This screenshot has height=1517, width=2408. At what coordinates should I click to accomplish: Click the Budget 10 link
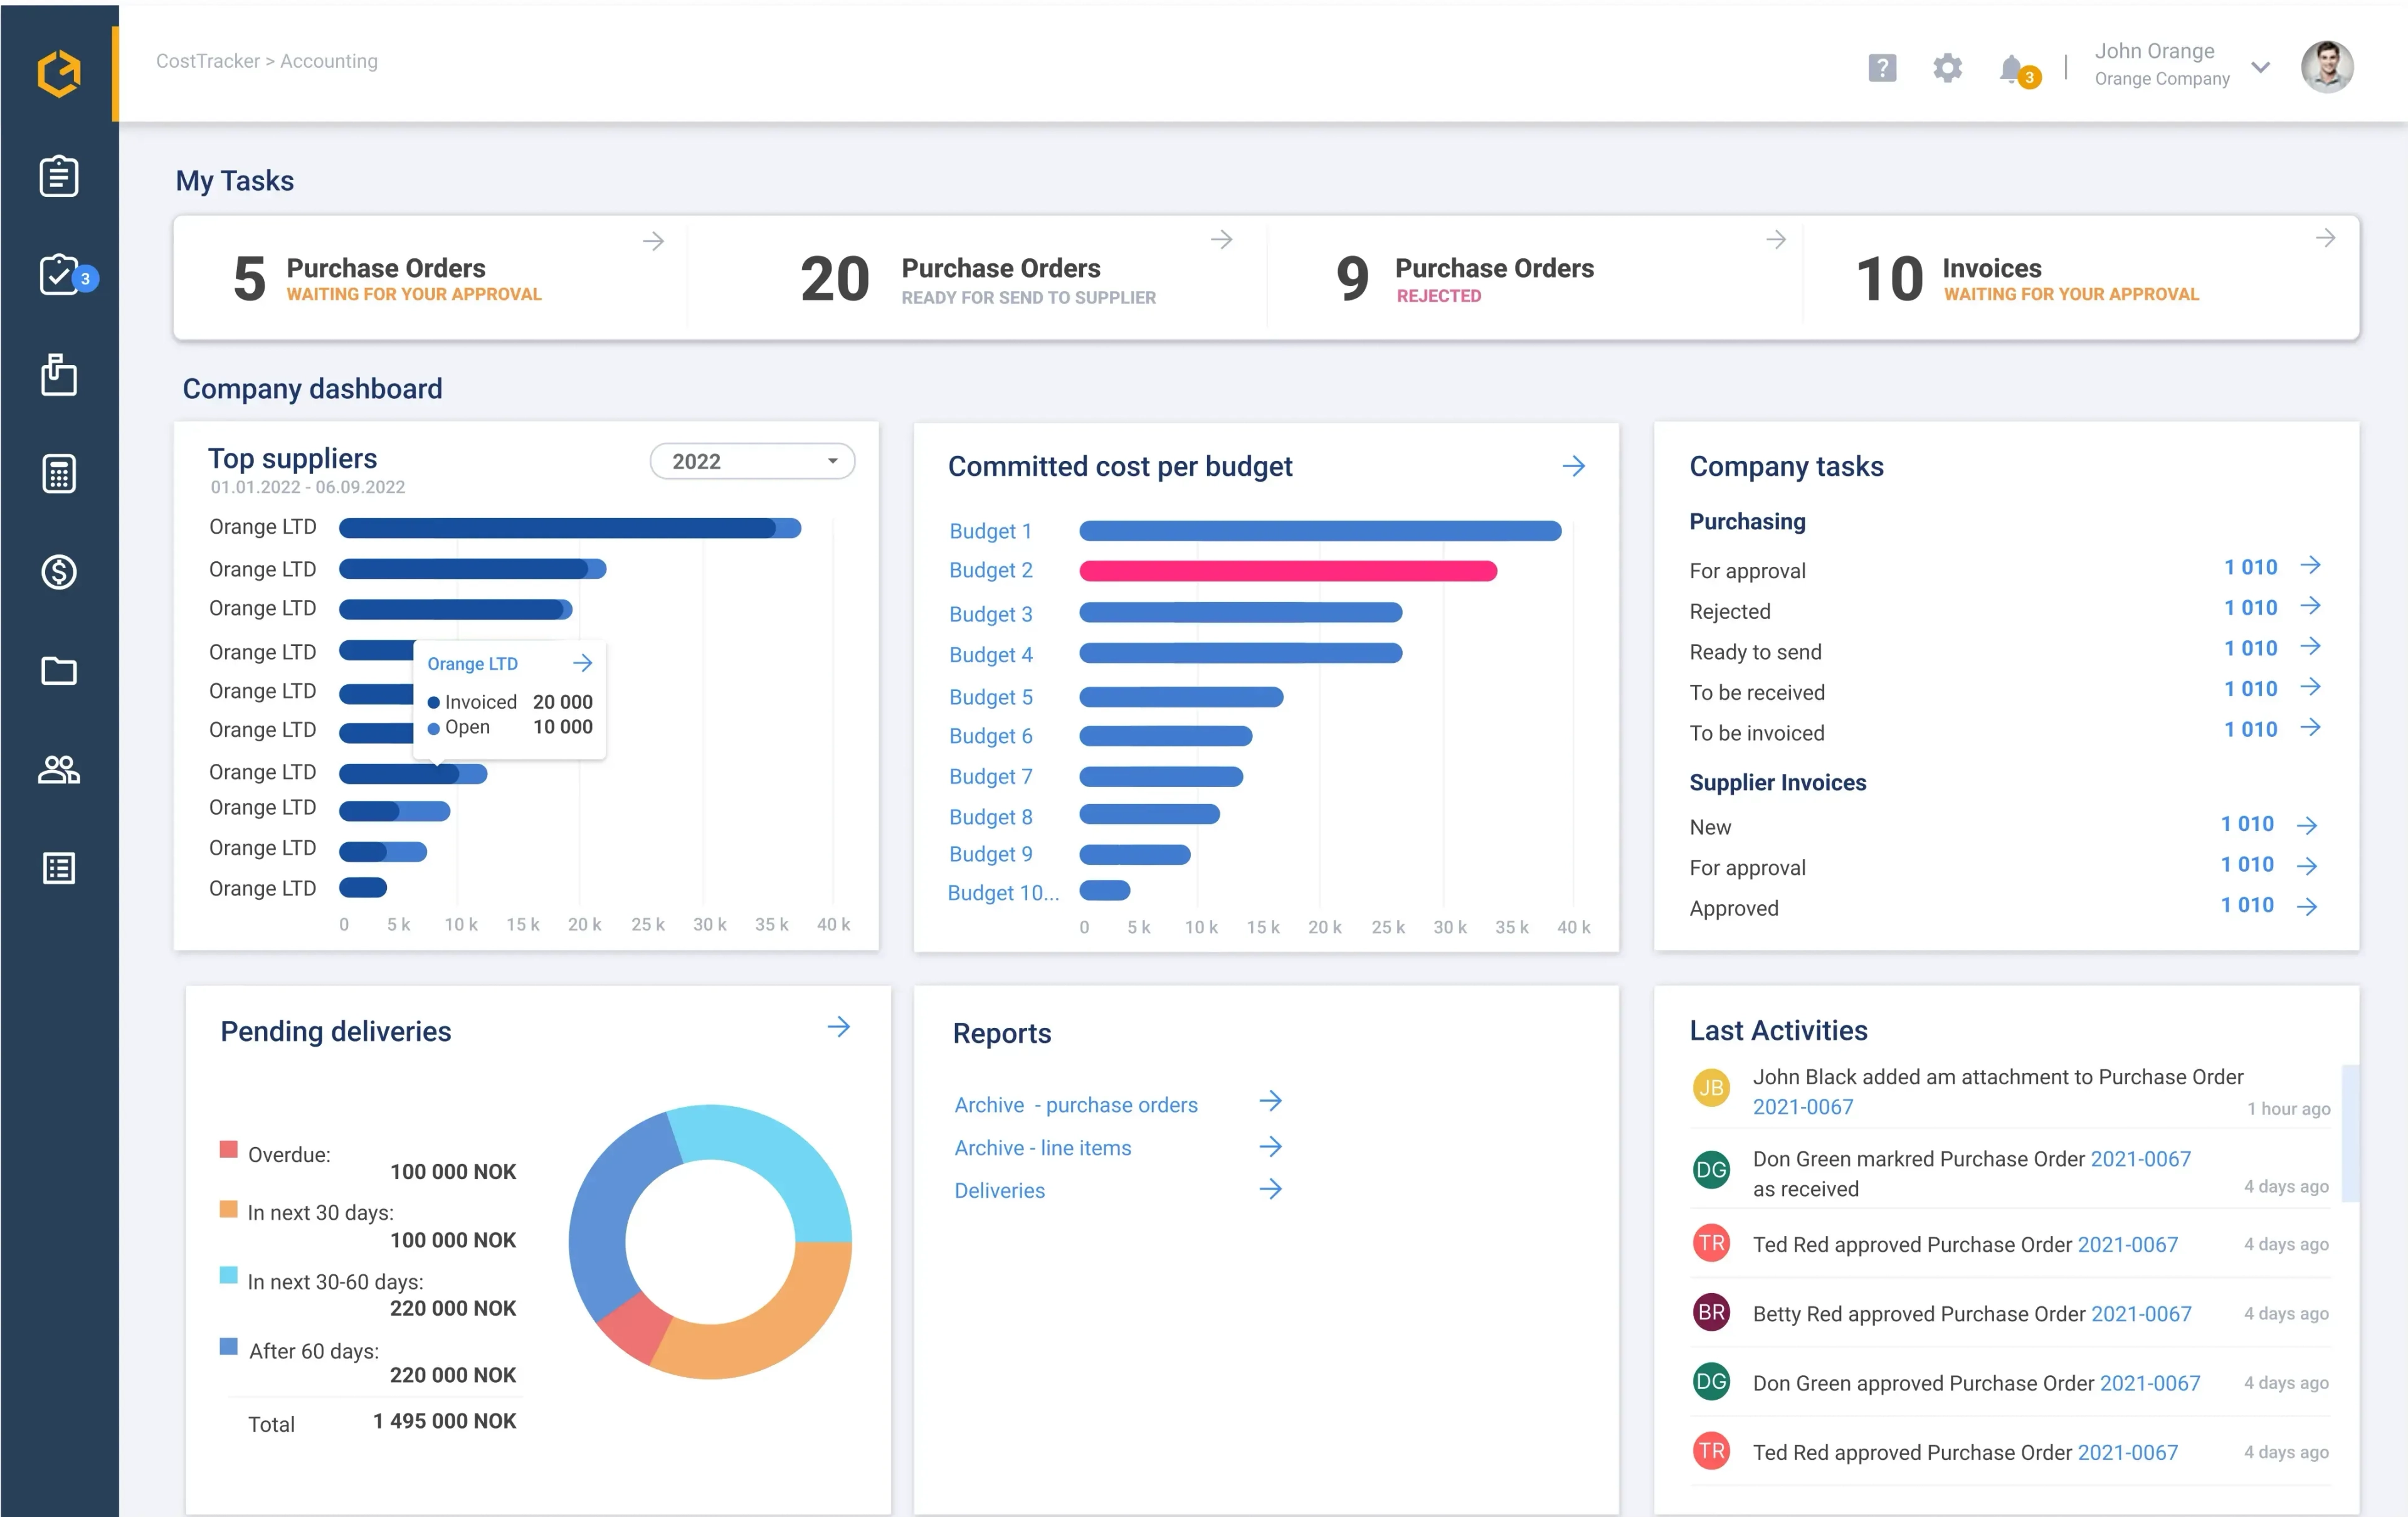coord(1003,893)
